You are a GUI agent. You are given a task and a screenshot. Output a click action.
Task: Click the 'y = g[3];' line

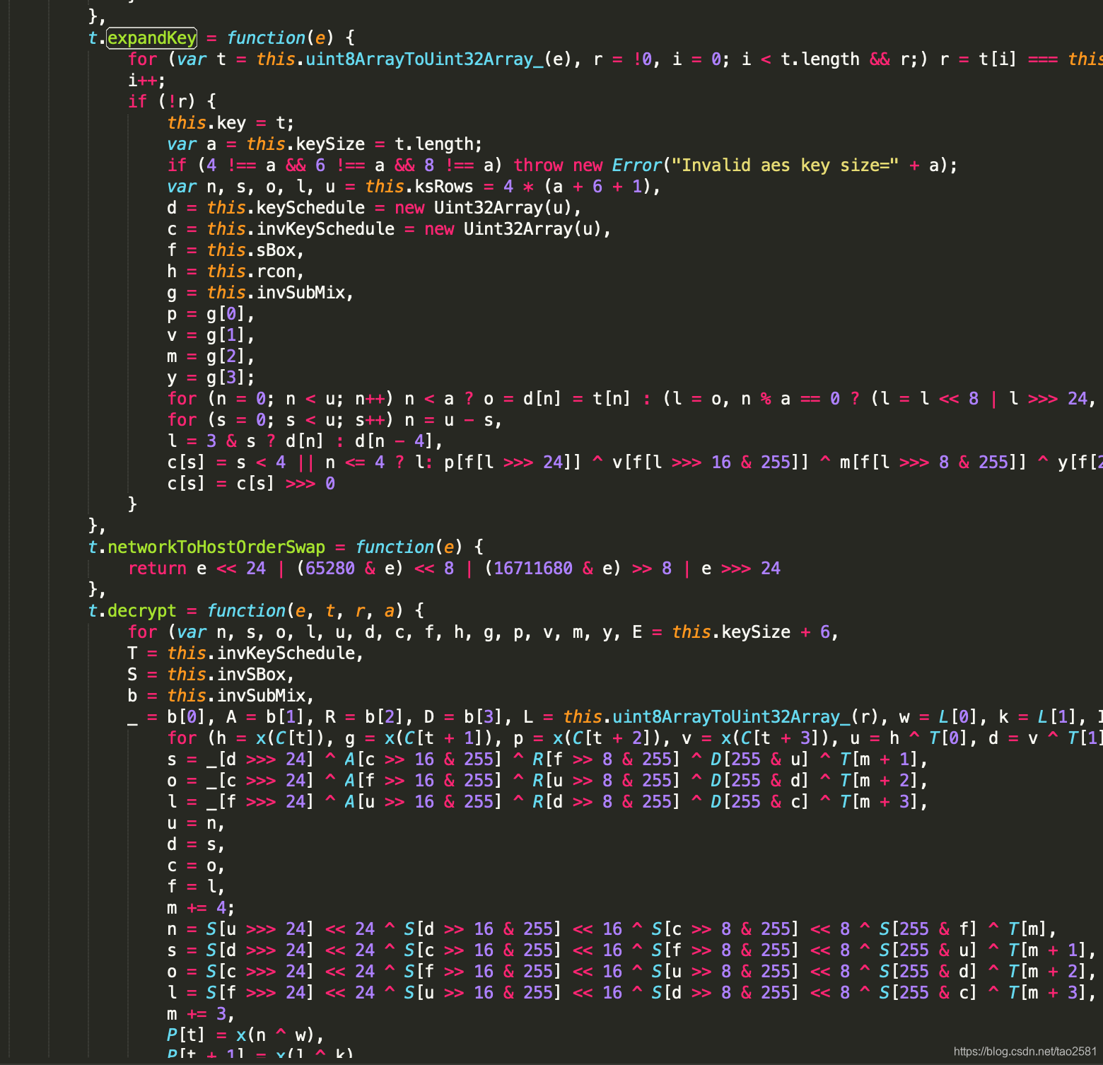[x=211, y=377]
